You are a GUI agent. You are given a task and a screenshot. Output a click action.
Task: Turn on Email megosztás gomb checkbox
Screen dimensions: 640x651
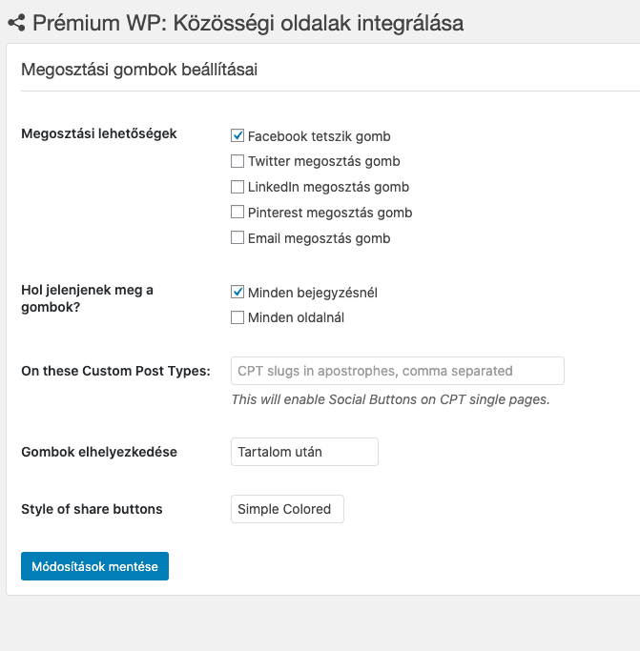[x=237, y=237]
